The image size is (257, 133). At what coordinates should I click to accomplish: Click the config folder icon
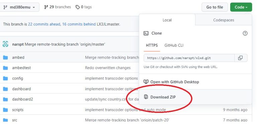5,78
